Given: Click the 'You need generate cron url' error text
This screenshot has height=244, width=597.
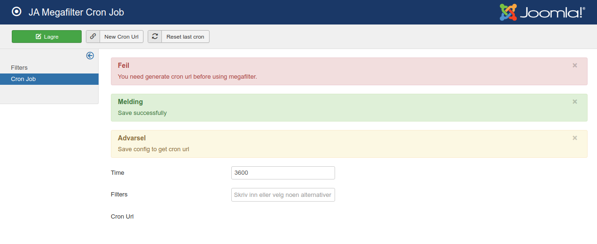Looking at the screenshot, I should coord(187,76).
